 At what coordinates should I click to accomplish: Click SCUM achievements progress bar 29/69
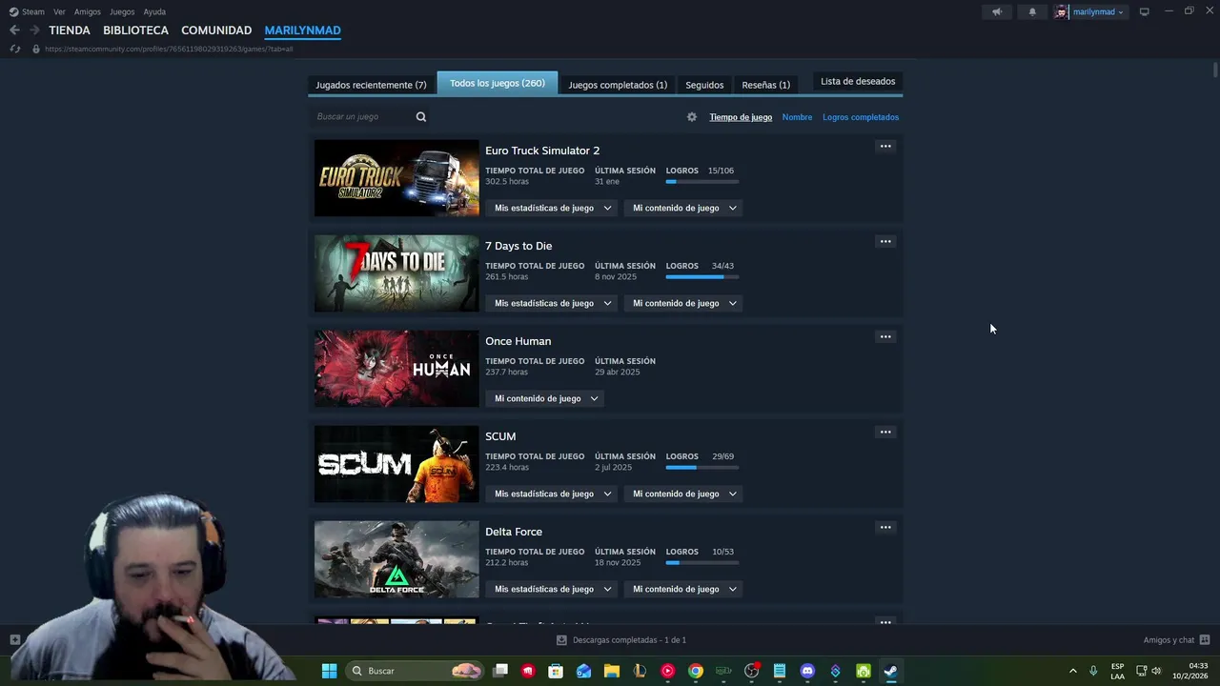coord(702,467)
